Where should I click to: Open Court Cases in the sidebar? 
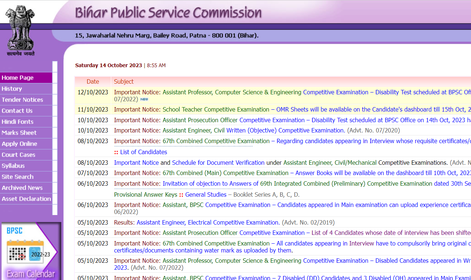coord(26,155)
